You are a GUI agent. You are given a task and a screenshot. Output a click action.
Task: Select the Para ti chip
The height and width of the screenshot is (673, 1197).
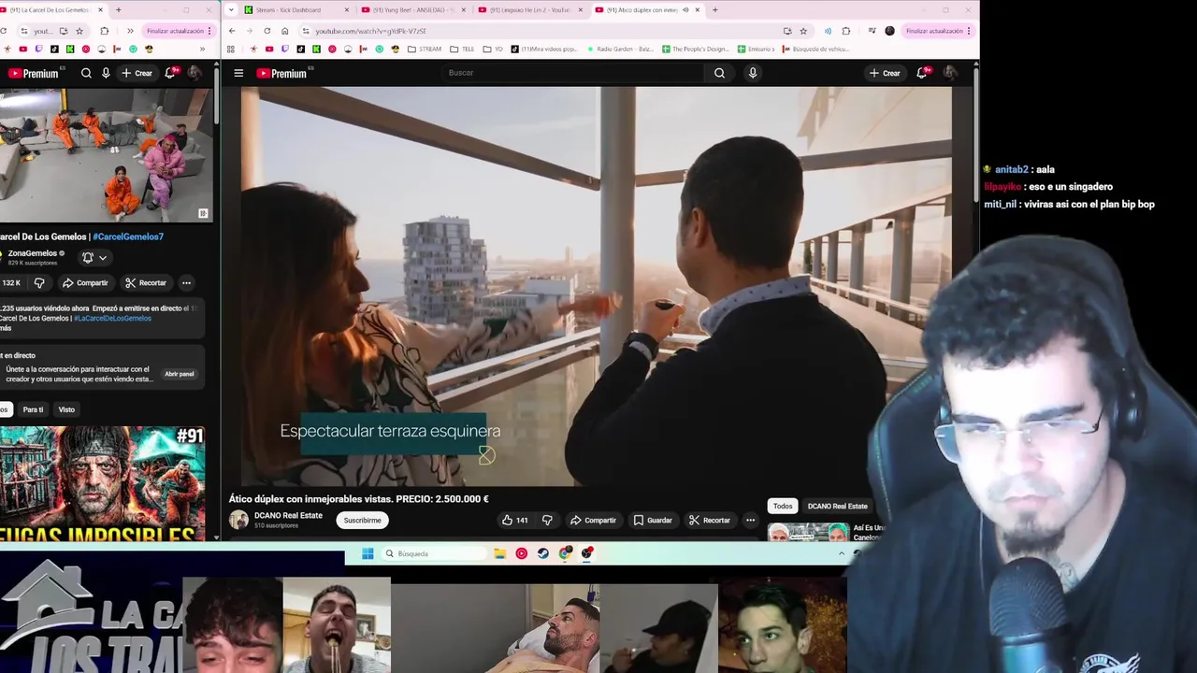click(33, 409)
